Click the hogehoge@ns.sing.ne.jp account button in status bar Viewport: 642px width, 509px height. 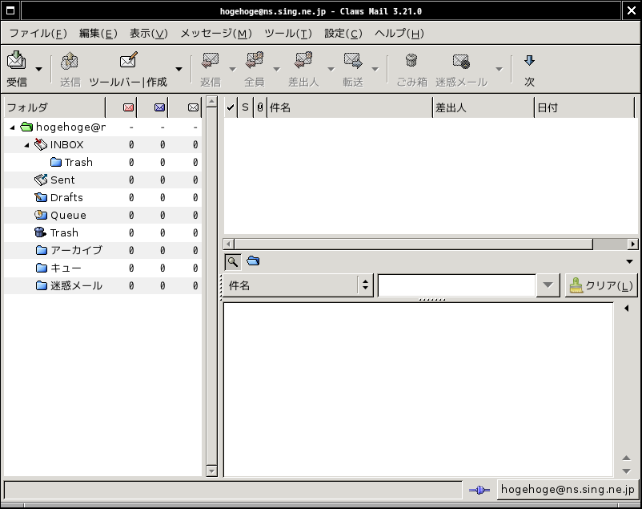coord(568,490)
